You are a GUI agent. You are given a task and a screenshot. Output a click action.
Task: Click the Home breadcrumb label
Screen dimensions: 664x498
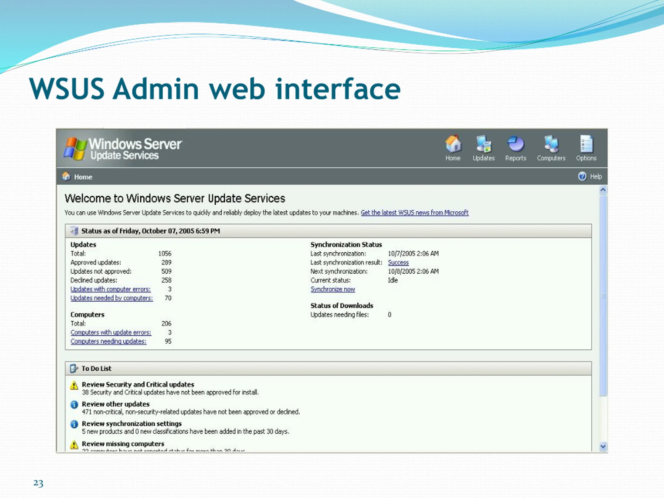coord(83,177)
